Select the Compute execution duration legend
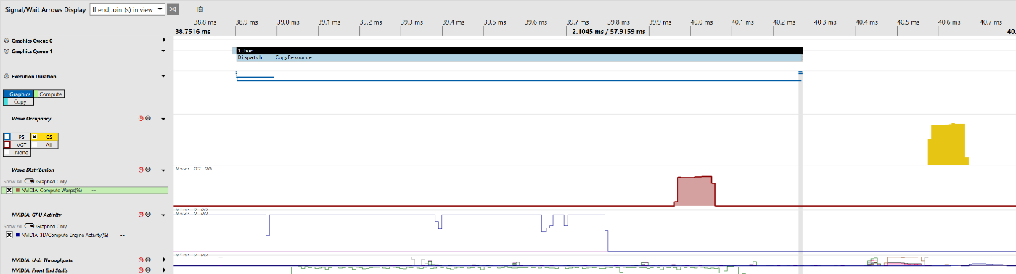Screen dimensions: 1016x274 click(49, 94)
